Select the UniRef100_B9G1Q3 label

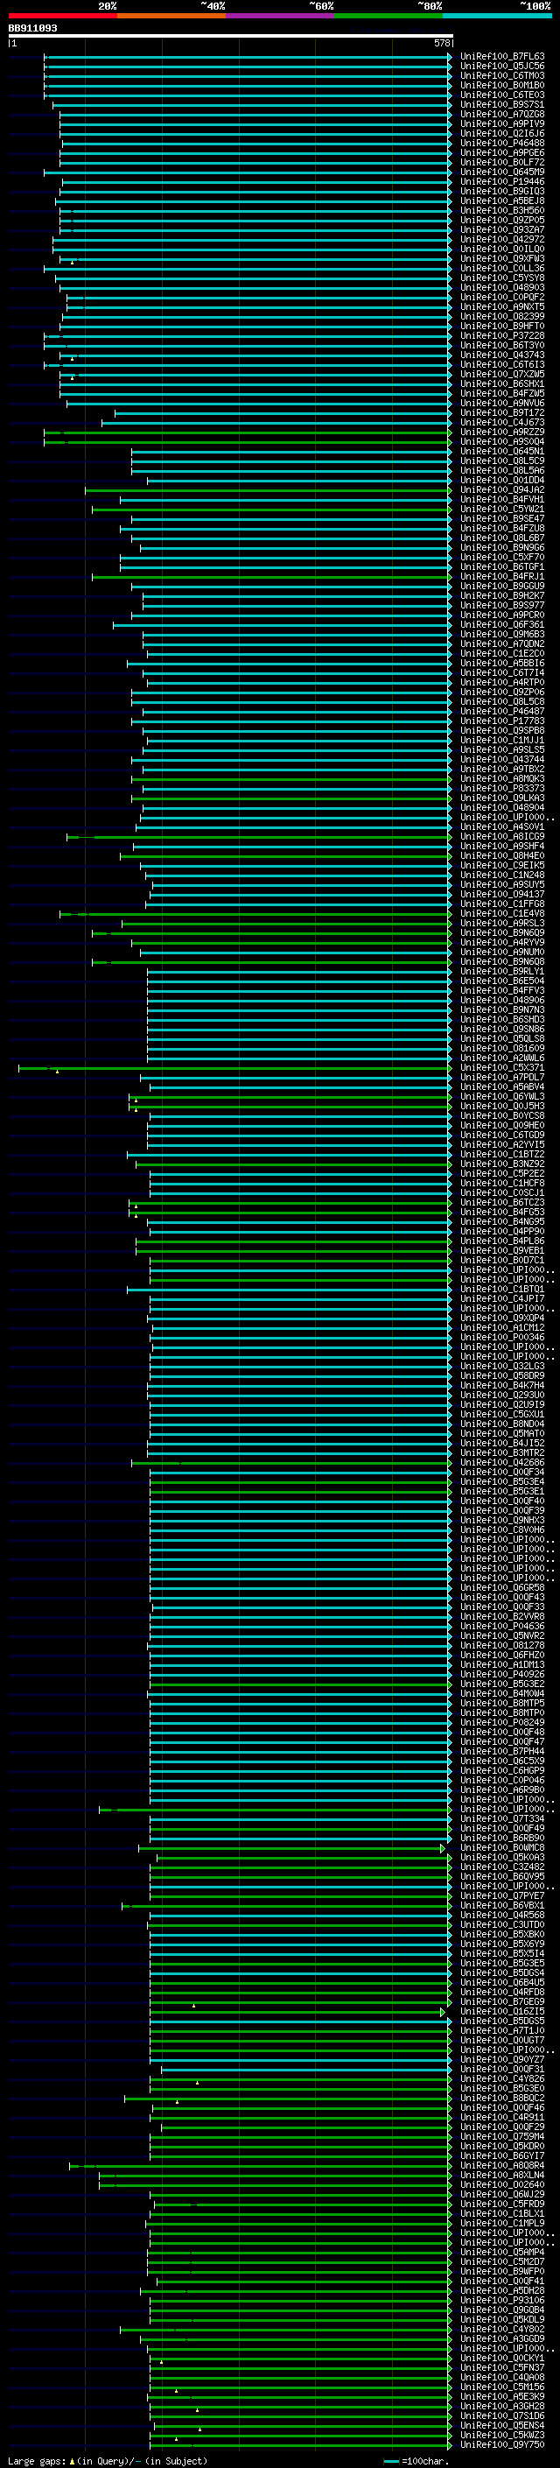502,192
